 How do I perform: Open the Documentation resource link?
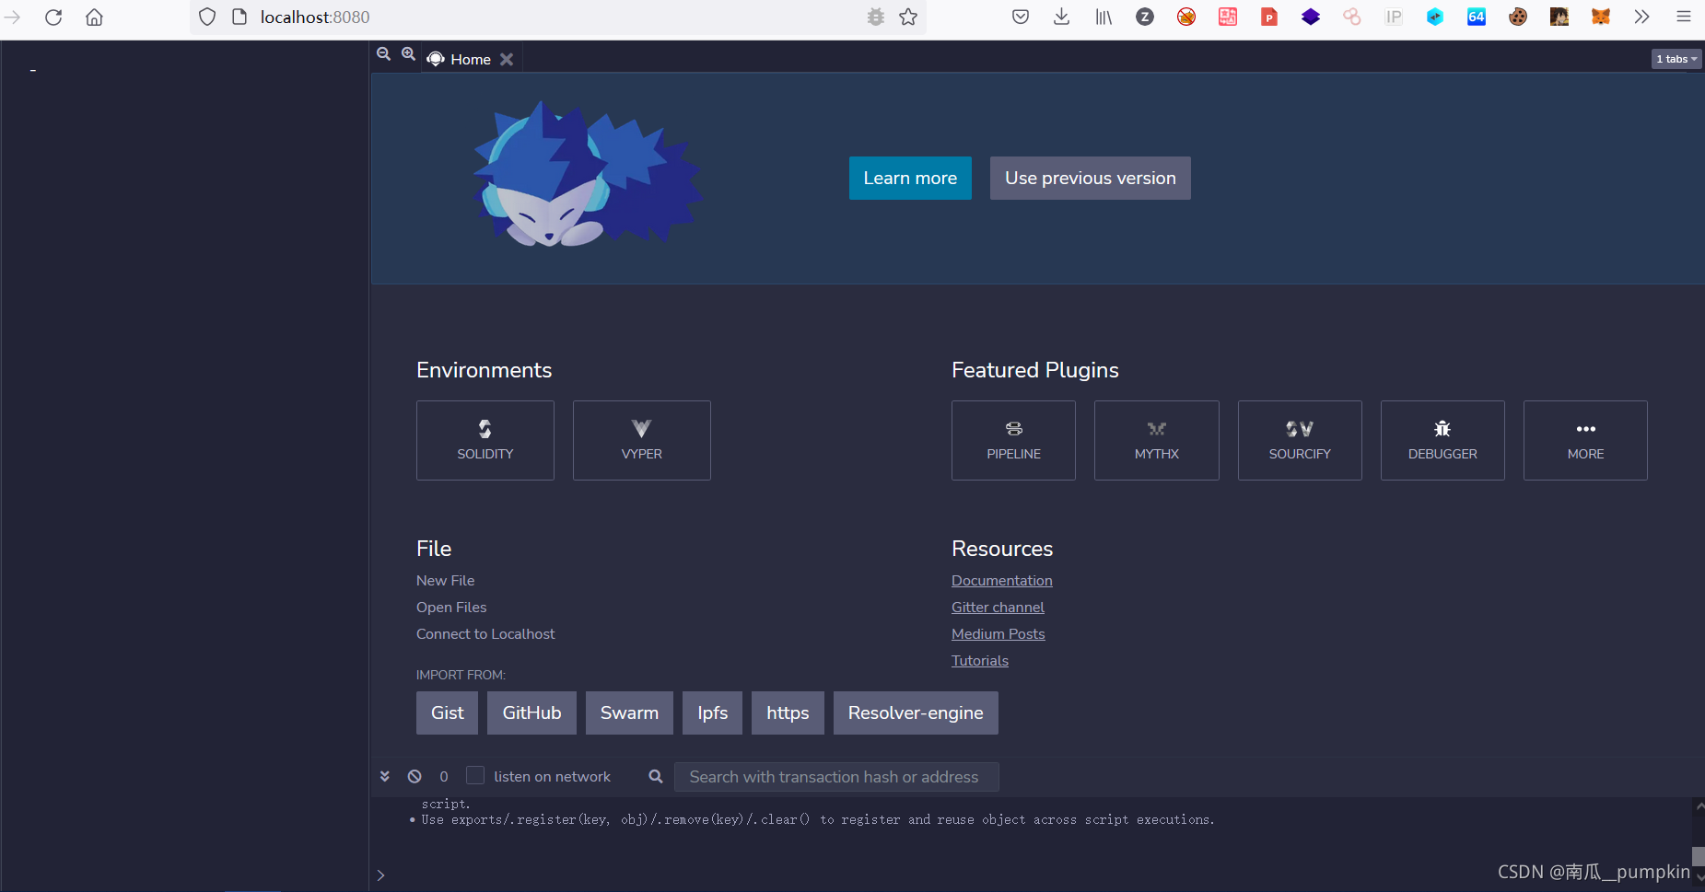click(x=1002, y=581)
